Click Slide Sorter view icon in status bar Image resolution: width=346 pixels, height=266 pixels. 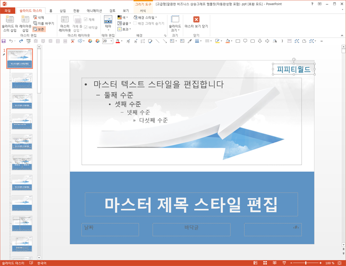tap(265, 263)
